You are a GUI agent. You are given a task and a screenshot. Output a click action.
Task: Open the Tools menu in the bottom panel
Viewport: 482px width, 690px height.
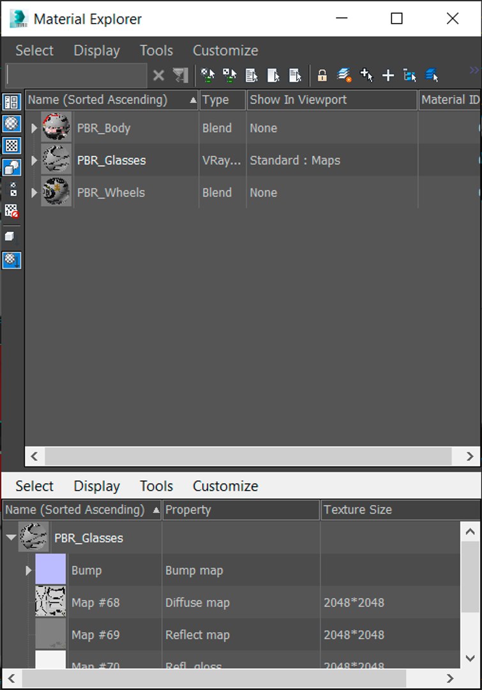156,486
